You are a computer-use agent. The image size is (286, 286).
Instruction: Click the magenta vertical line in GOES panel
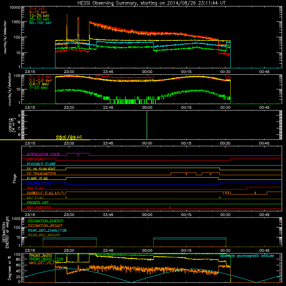coord(147,125)
